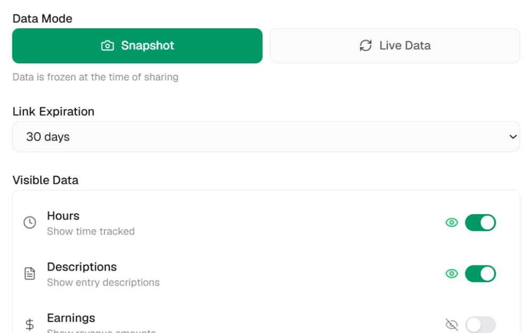Click the 'Show time tracked' description
Screen dimensions: 532x333
[90, 231]
